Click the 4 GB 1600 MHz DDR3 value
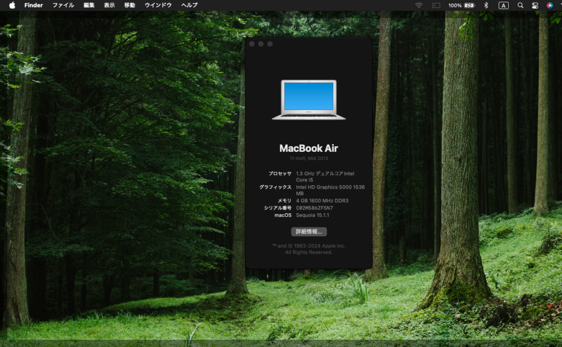The width and height of the screenshot is (562, 347). pos(322,201)
